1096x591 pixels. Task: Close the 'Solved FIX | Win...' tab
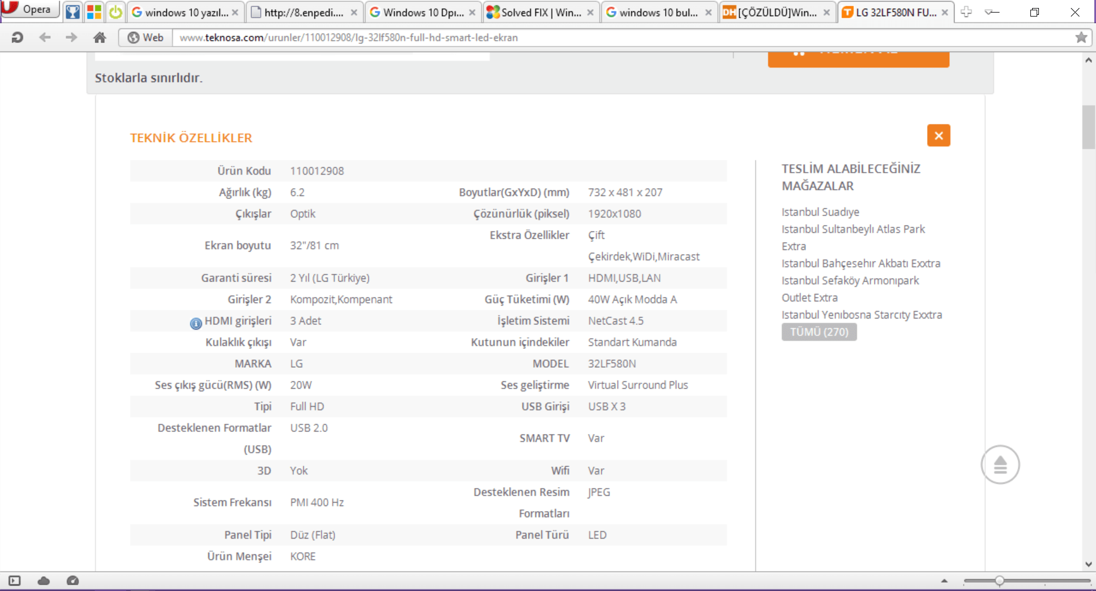click(x=590, y=12)
